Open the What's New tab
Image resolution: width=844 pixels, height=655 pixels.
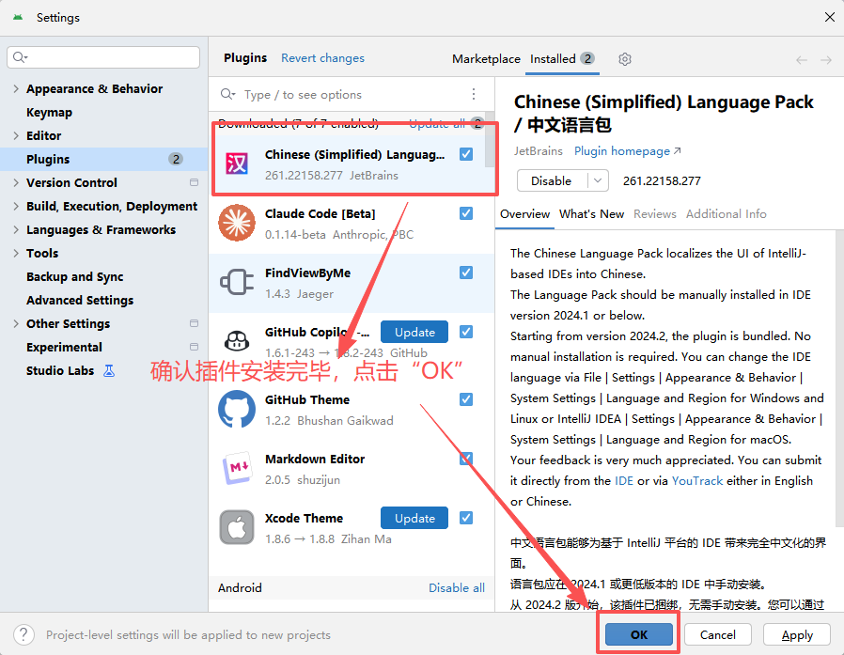click(591, 213)
